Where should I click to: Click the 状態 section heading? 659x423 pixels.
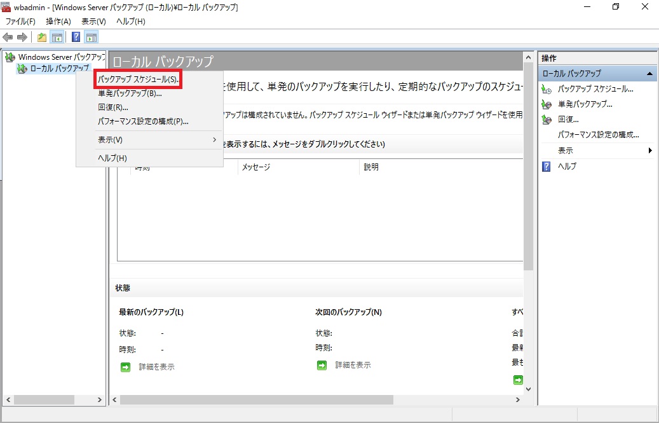coord(123,288)
